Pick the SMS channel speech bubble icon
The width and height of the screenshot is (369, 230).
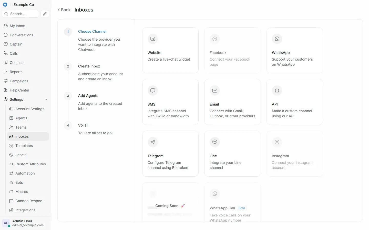click(x=153, y=90)
